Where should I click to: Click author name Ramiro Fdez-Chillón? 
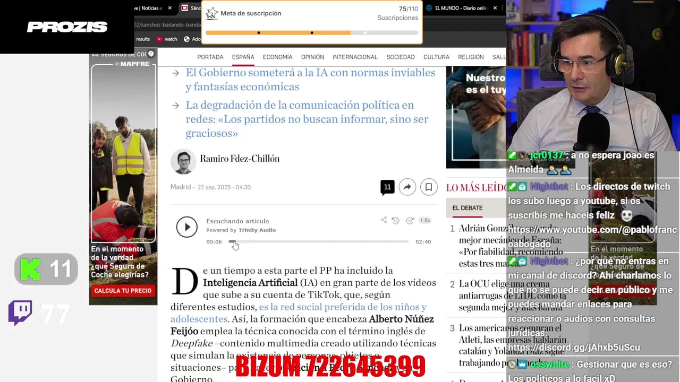(x=240, y=159)
